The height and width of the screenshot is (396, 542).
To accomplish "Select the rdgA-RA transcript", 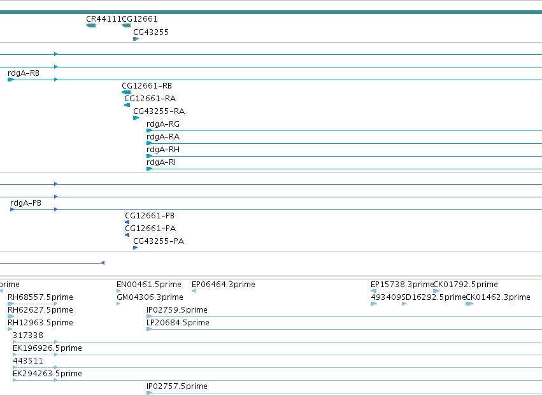I will [x=163, y=137].
